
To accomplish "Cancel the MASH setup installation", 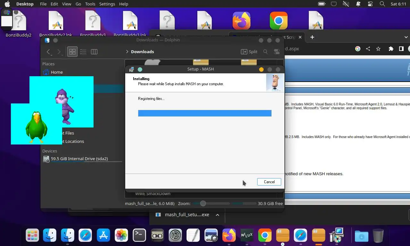I will pyautogui.click(x=269, y=182).
